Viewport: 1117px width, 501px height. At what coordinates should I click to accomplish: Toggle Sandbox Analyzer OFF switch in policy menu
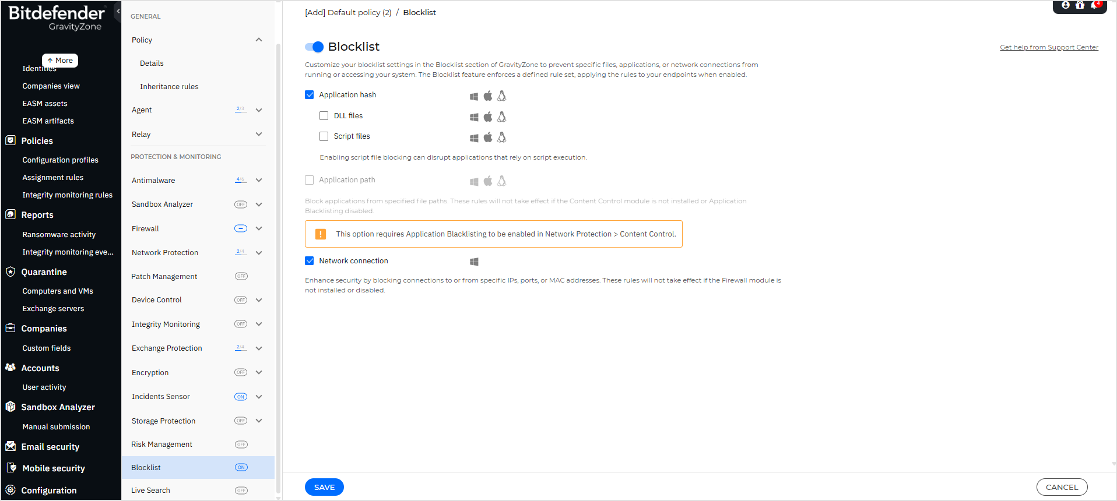(241, 204)
